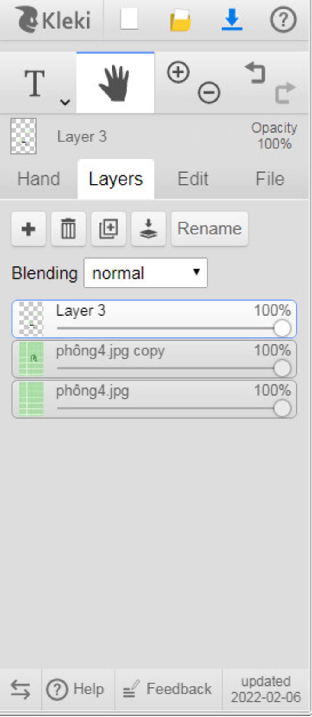Select the Text tool
Image resolution: width=312 pixels, height=717 pixels.
pos(35,83)
